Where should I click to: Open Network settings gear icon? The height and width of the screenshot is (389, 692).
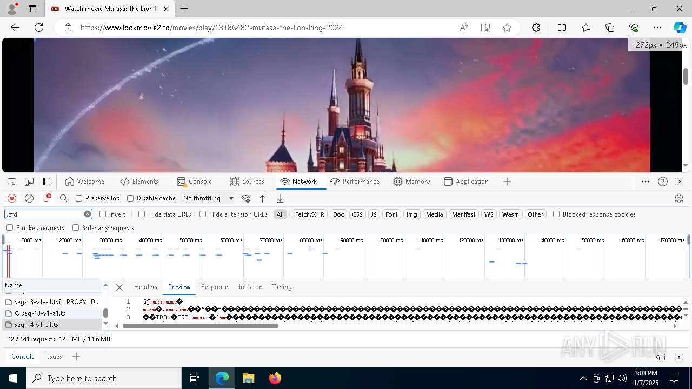pos(679,198)
